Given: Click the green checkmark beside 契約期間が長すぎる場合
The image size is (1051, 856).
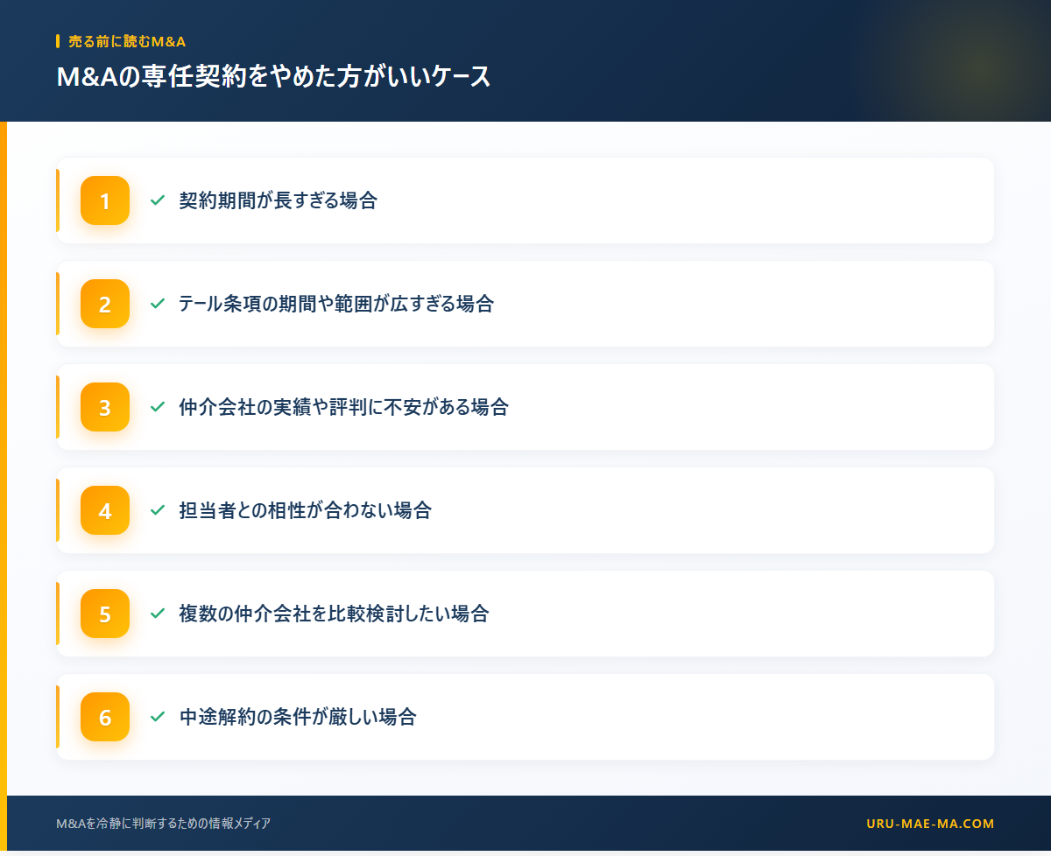Looking at the screenshot, I should (158, 200).
